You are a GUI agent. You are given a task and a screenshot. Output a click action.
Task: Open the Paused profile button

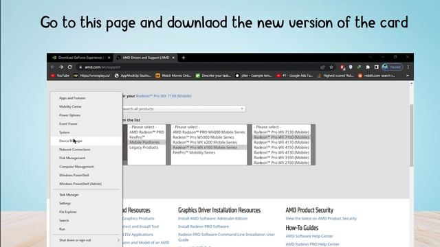tap(393, 67)
